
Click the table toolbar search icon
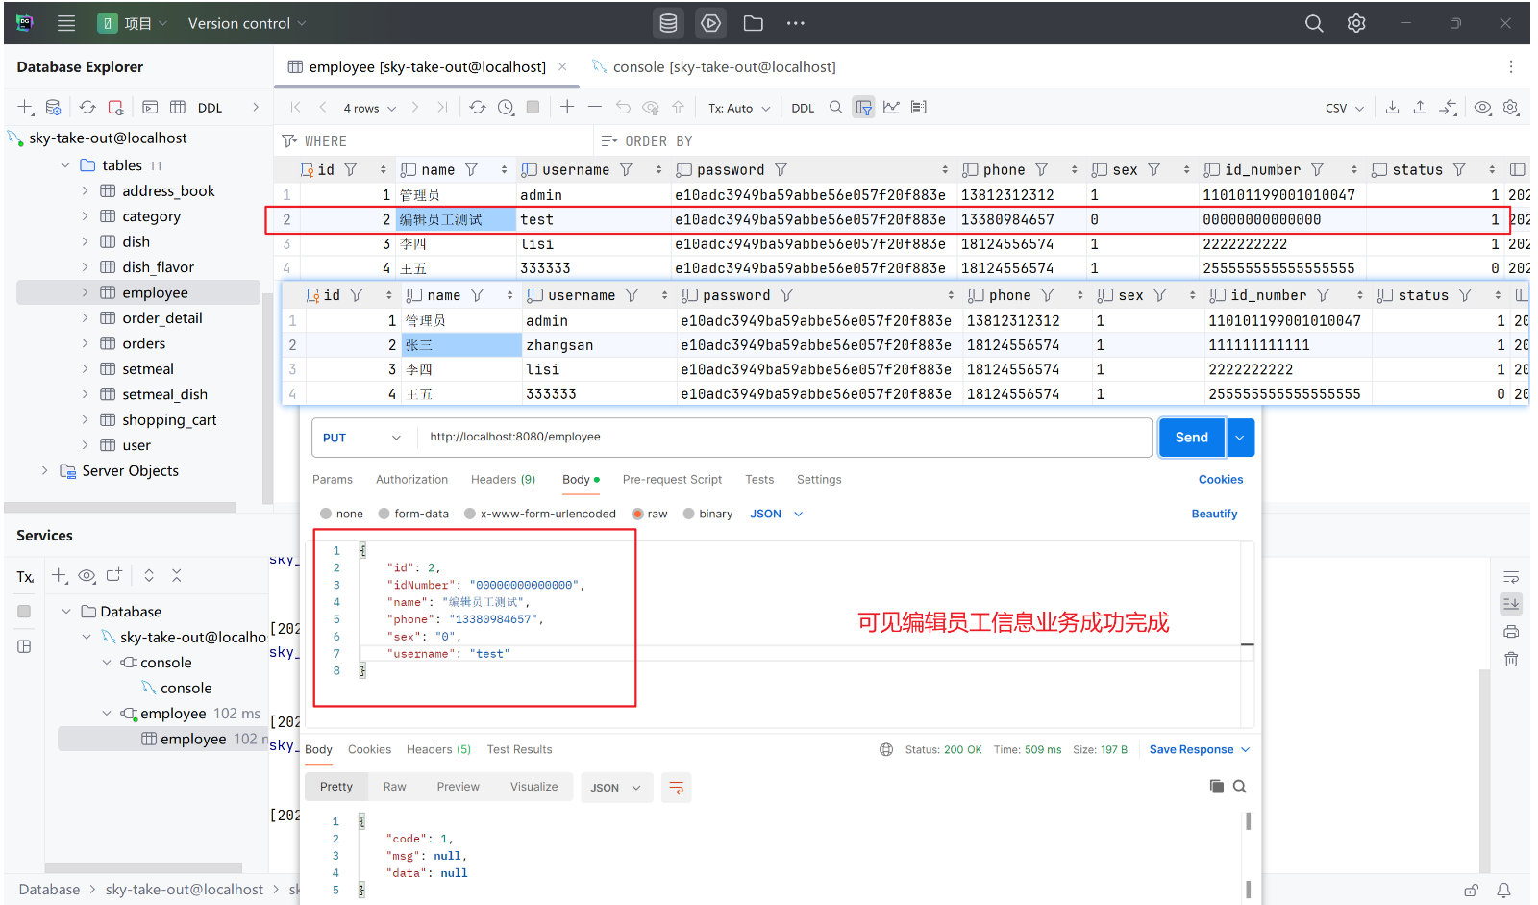click(835, 107)
